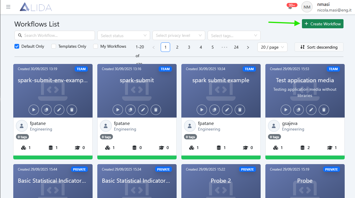Open notifications bell with 99+ badge

(x=290, y=7)
